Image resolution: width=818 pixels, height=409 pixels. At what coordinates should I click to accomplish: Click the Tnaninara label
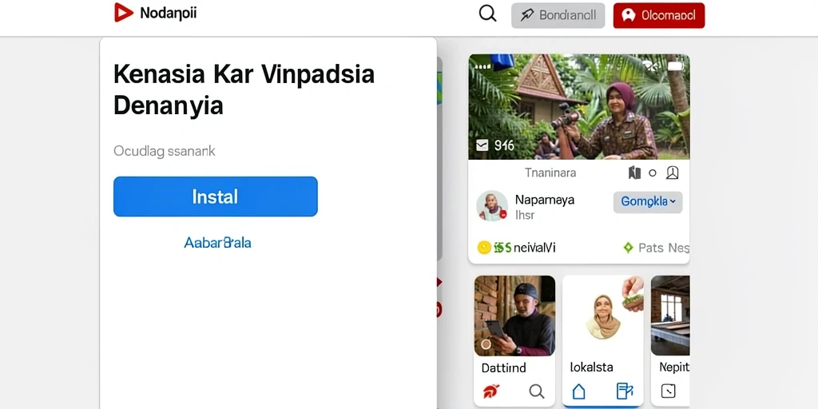(x=550, y=173)
